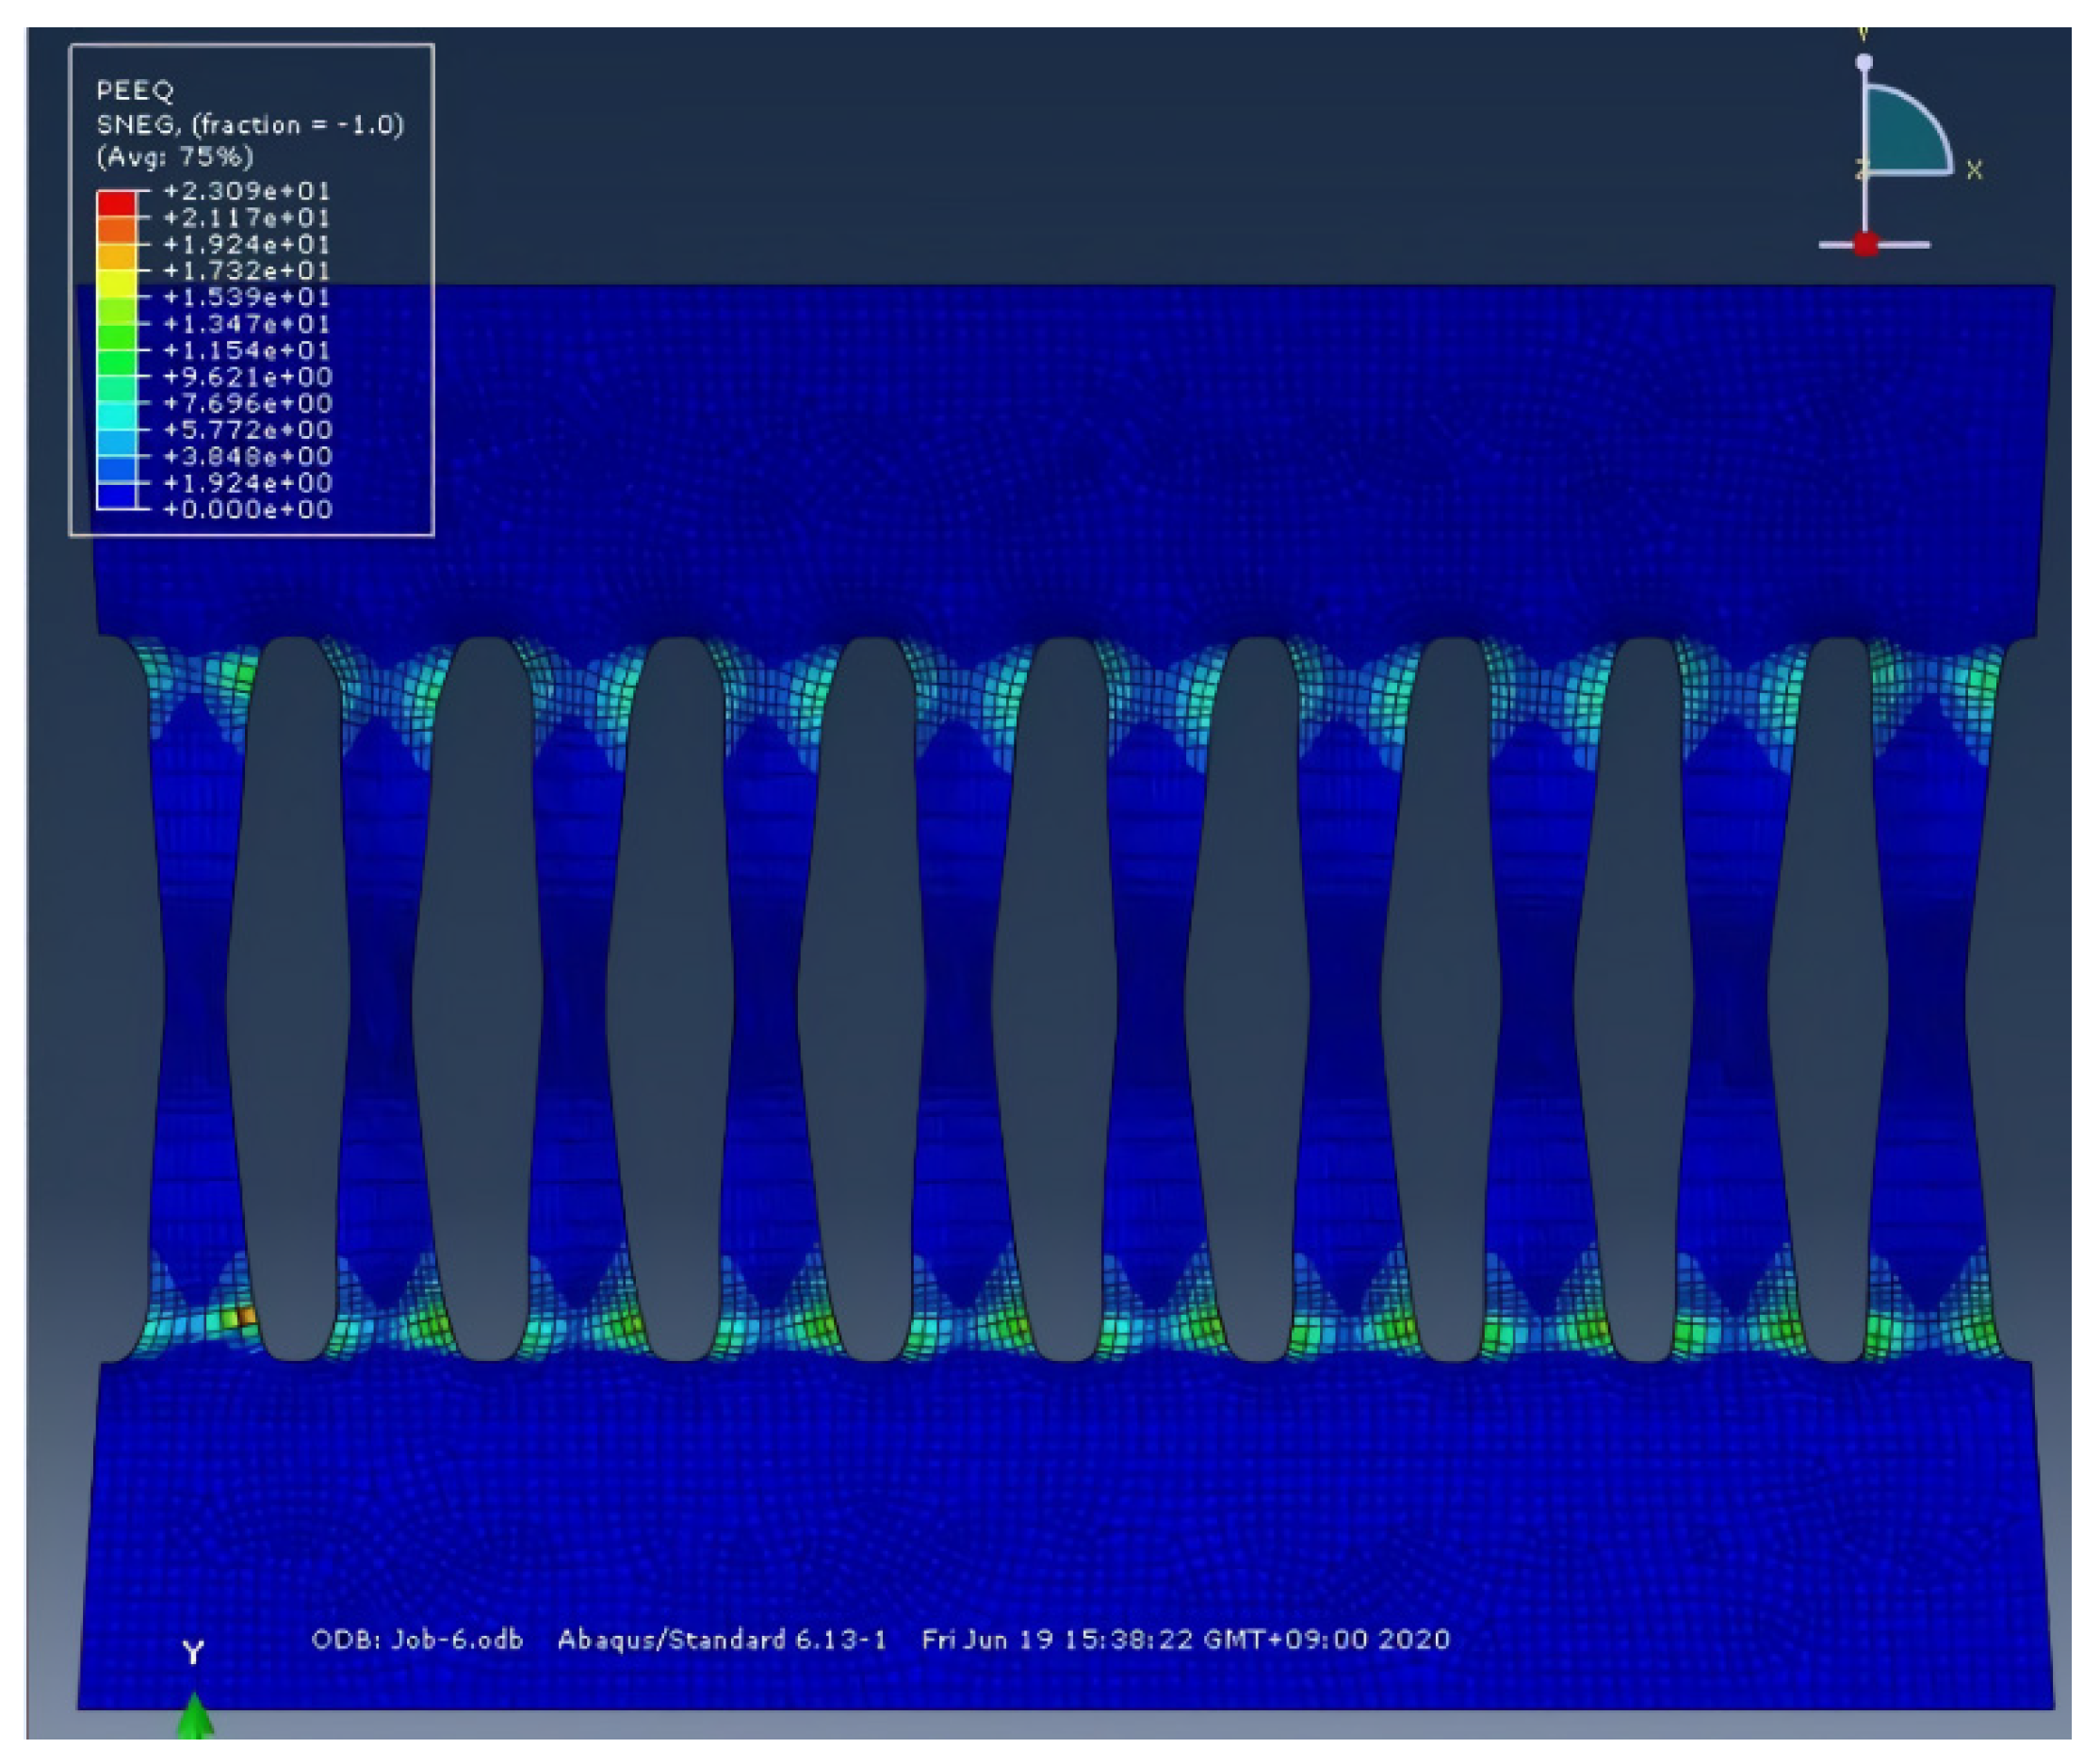Click the +2.309e+01 maximum legend value
Viewport: 2100px width, 1764px height.
point(246,190)
